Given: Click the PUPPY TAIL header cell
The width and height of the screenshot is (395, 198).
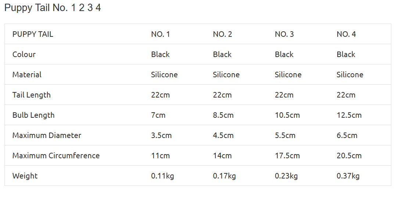Looking at the screenshot, I should click(x=33, y=34).
